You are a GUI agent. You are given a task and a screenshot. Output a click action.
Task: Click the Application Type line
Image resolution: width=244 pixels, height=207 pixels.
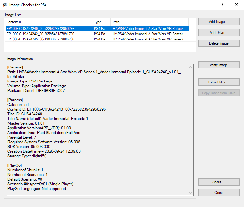(x=44, y=133)
